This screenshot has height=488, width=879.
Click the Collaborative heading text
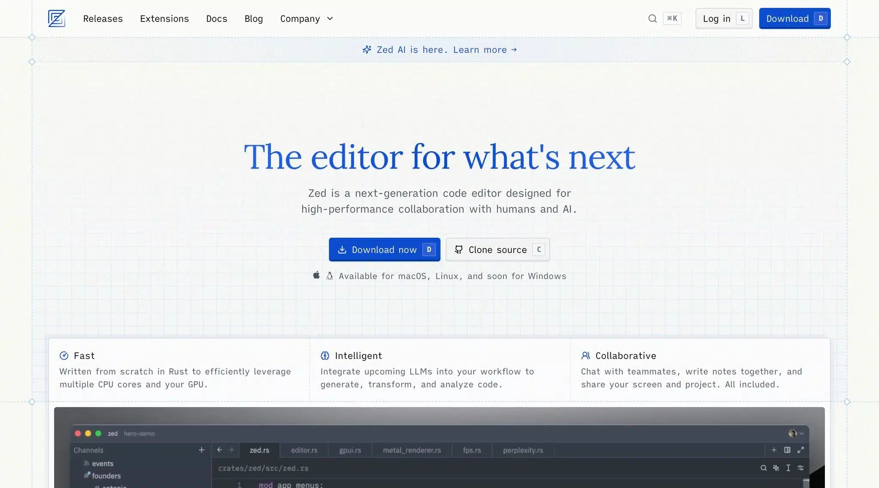click(626, 356)
